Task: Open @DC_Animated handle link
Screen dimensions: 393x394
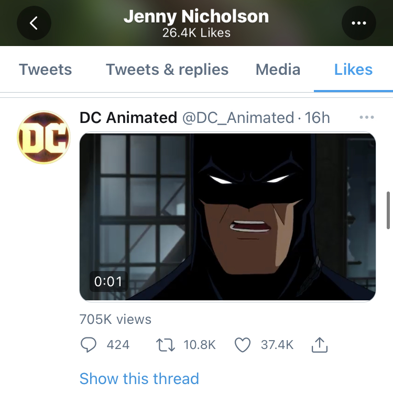Action: point(238,118)
